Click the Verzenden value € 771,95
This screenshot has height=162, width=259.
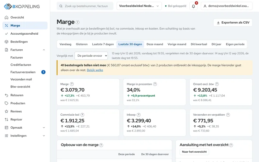[203, 121]
